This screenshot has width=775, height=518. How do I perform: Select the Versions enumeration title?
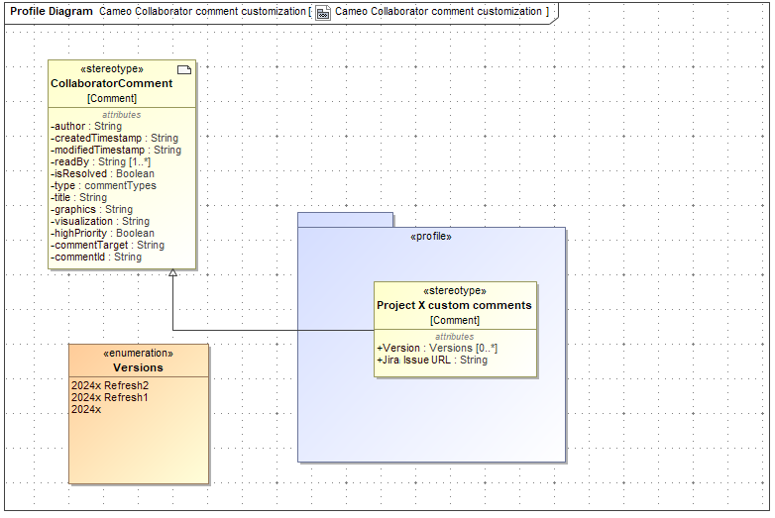[138, 367]
